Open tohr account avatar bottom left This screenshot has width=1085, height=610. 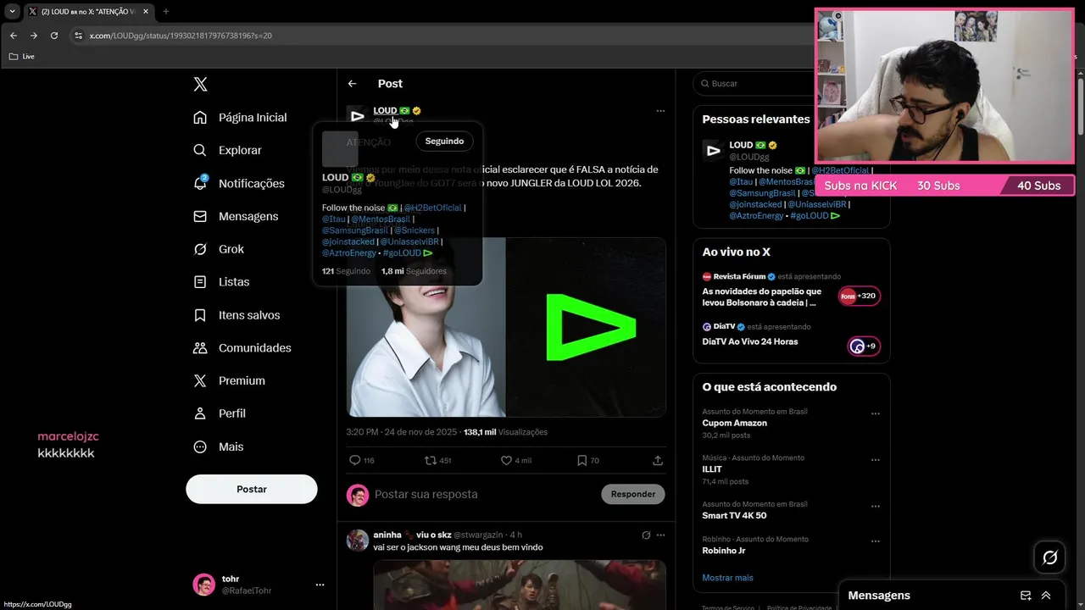[203, 585]
